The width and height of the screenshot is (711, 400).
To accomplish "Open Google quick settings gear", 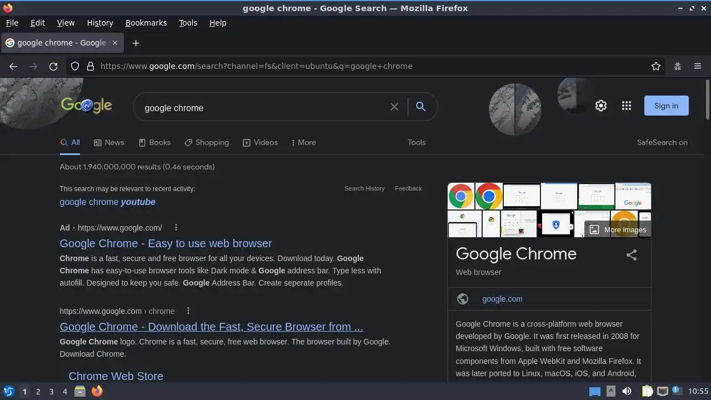I will (x=601, y=106).
